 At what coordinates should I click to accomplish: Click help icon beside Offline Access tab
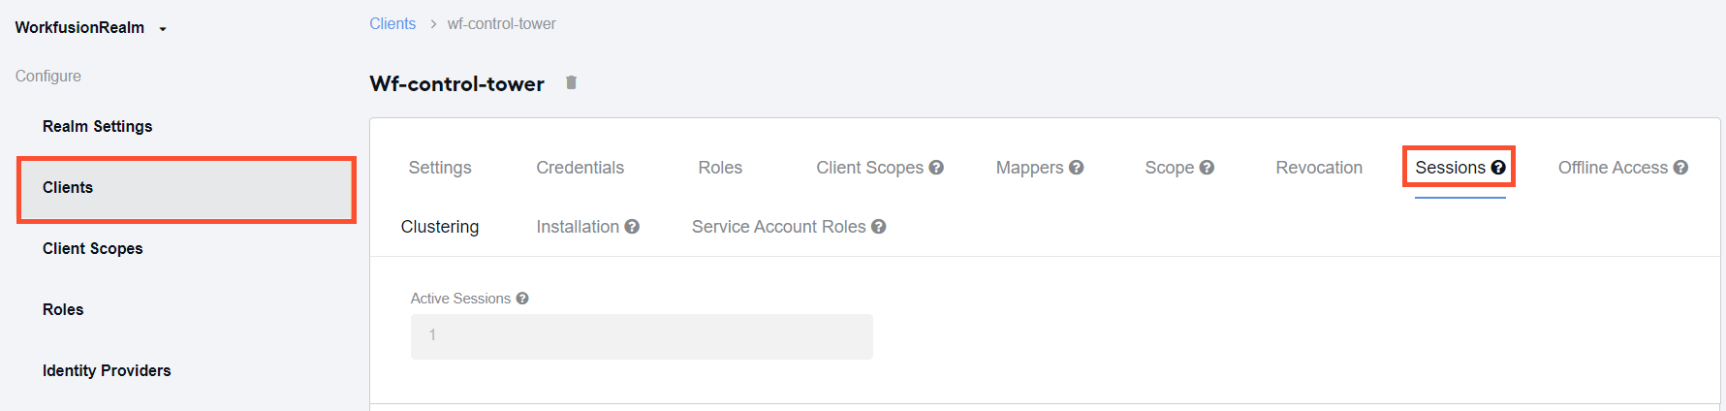point(1680,167)
